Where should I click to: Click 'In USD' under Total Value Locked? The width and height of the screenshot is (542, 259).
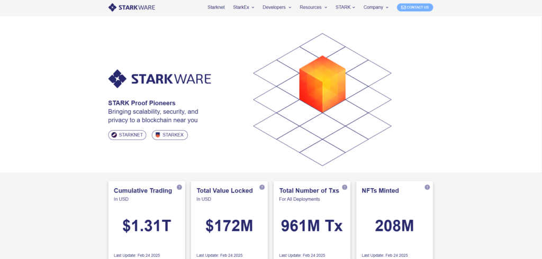204,199
